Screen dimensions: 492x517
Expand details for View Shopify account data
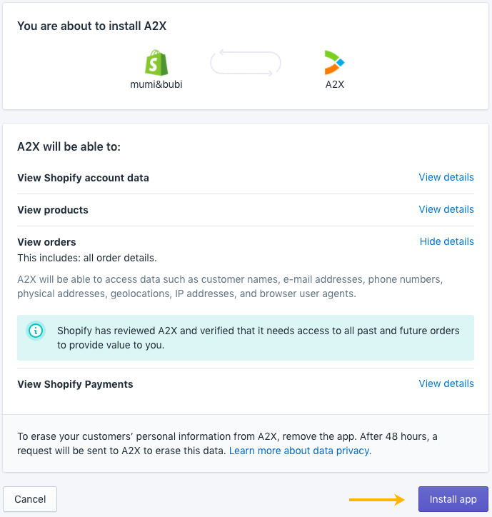446,177
